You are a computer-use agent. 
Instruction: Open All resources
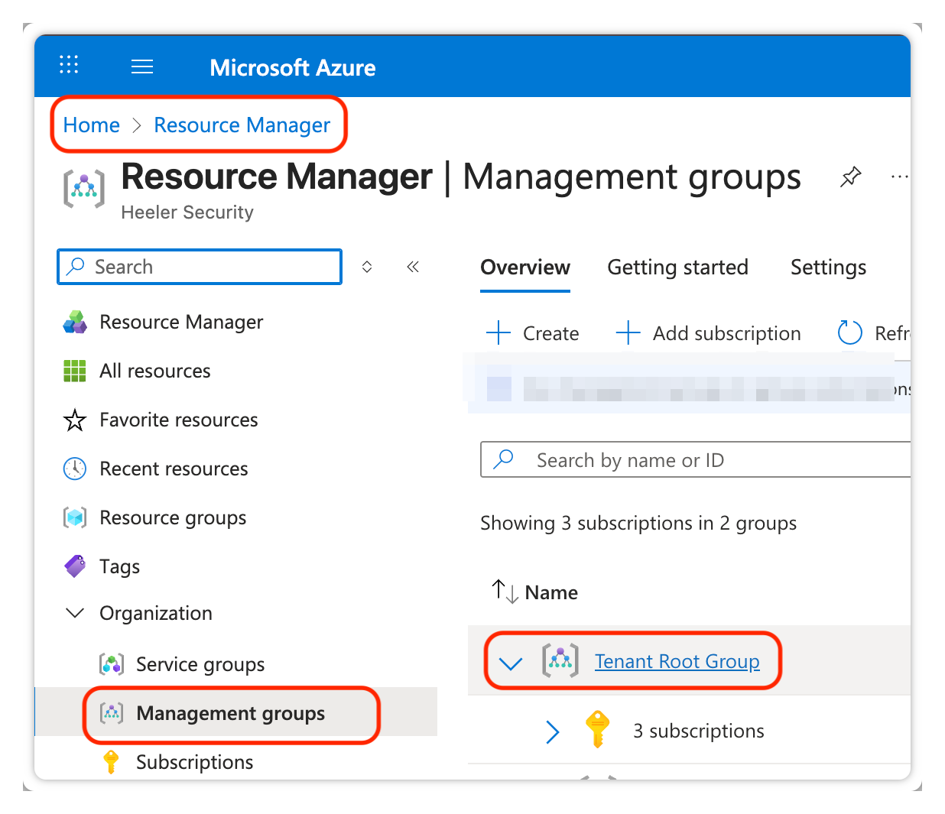[155, 371]
